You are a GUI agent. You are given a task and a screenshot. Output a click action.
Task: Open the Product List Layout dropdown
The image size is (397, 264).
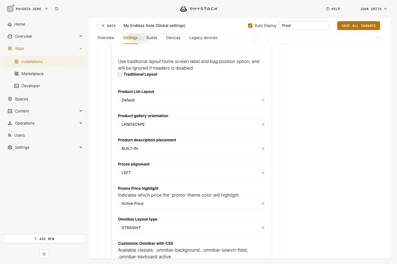click(191, 100)
